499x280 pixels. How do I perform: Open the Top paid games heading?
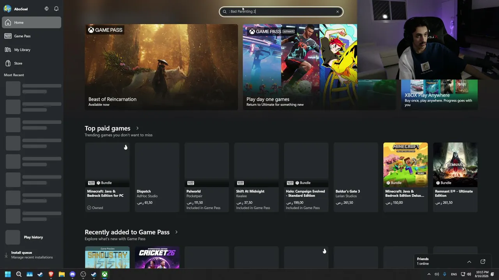pos(108,128)
